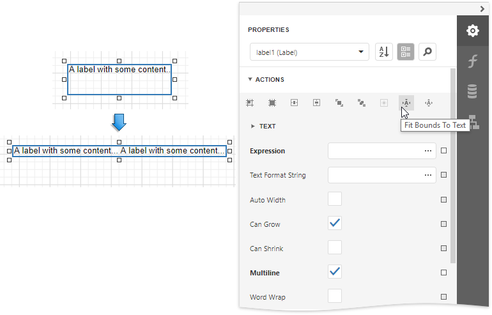Open the label1 (Label) element dropdown
This screenshot has width=492, height=315.
pyautogui.click(x=309, y=52)
